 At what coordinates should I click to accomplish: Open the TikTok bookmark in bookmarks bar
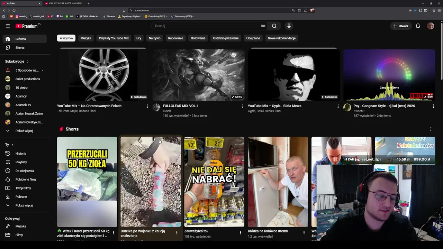(88, 16)
